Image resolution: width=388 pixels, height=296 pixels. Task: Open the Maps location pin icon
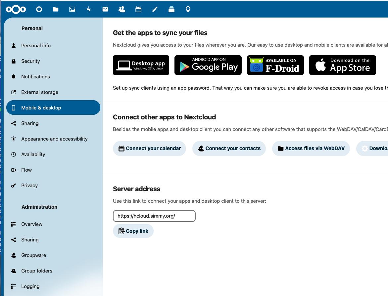[x=188, y=10]
